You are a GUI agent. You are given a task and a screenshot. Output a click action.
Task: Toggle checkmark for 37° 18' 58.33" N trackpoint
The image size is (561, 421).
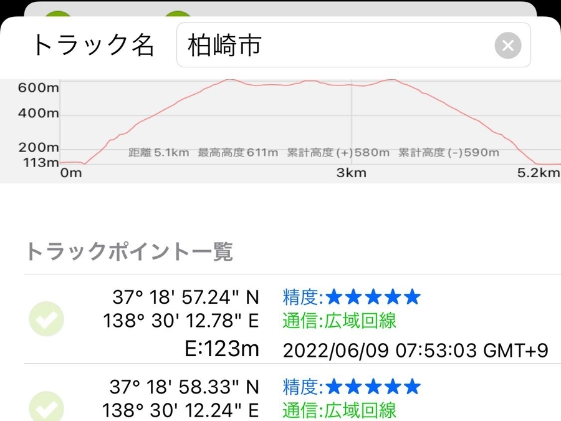(47, 407)
